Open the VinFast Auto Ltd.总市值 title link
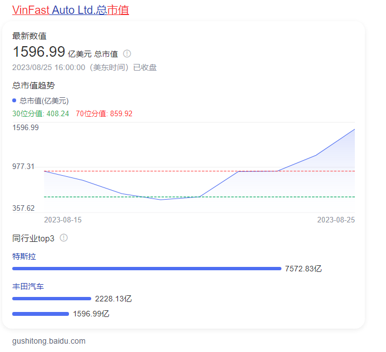 click(x=71, y=10)
